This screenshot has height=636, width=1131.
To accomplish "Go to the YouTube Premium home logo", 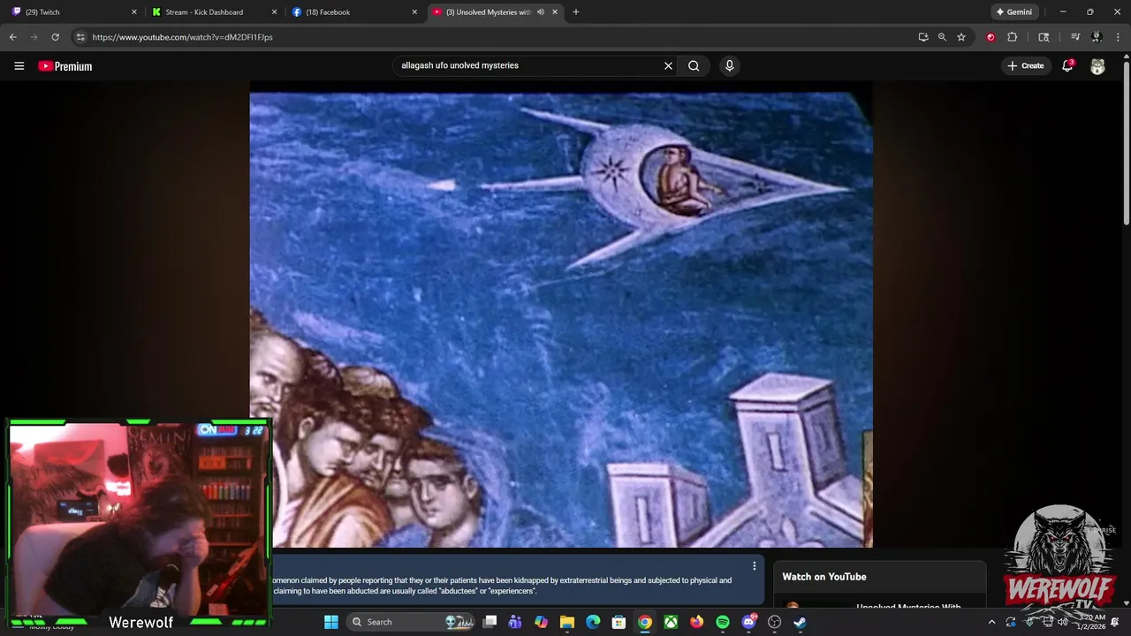I will point(65,66).
